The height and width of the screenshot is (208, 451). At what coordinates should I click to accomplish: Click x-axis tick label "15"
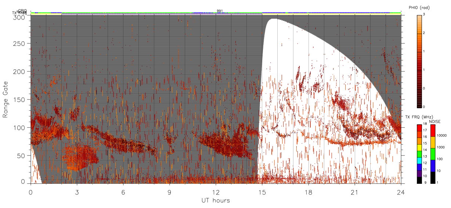262,192
